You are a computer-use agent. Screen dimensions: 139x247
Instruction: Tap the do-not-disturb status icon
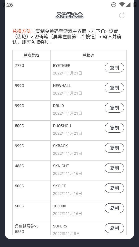pyautogui.click(x=114, y=5)
